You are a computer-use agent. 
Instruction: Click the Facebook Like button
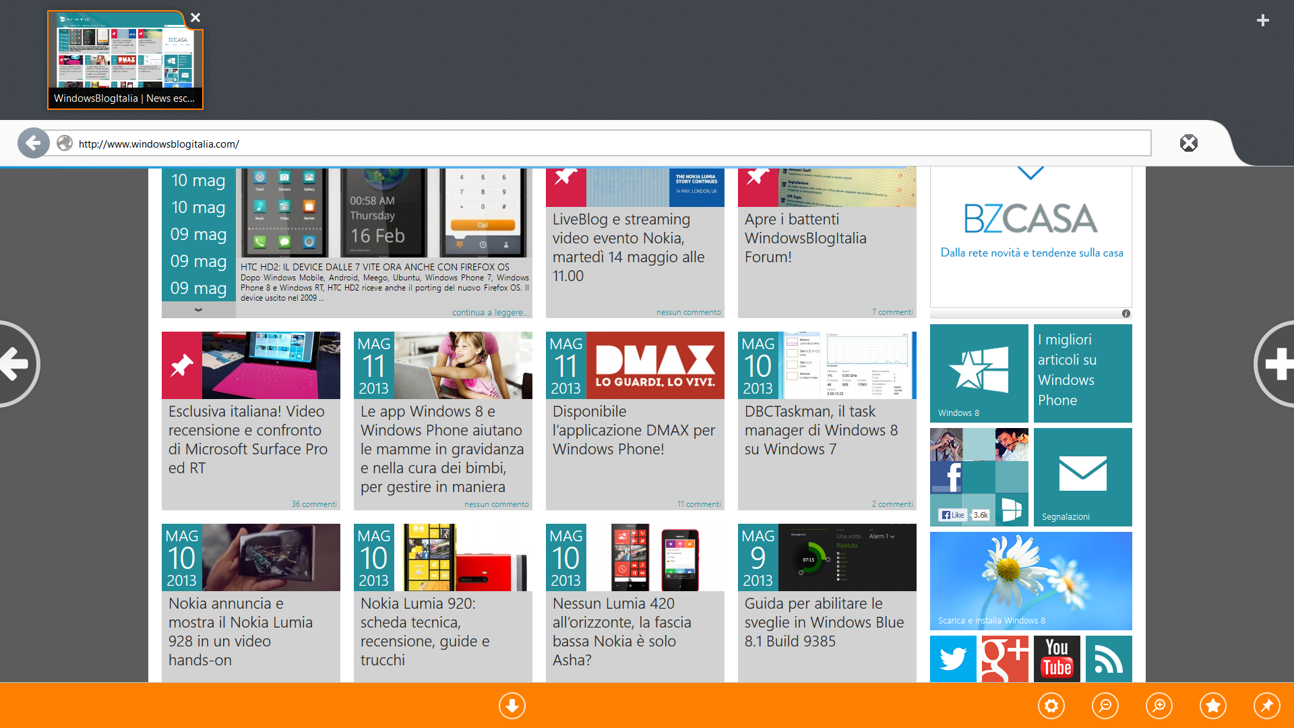953,515
